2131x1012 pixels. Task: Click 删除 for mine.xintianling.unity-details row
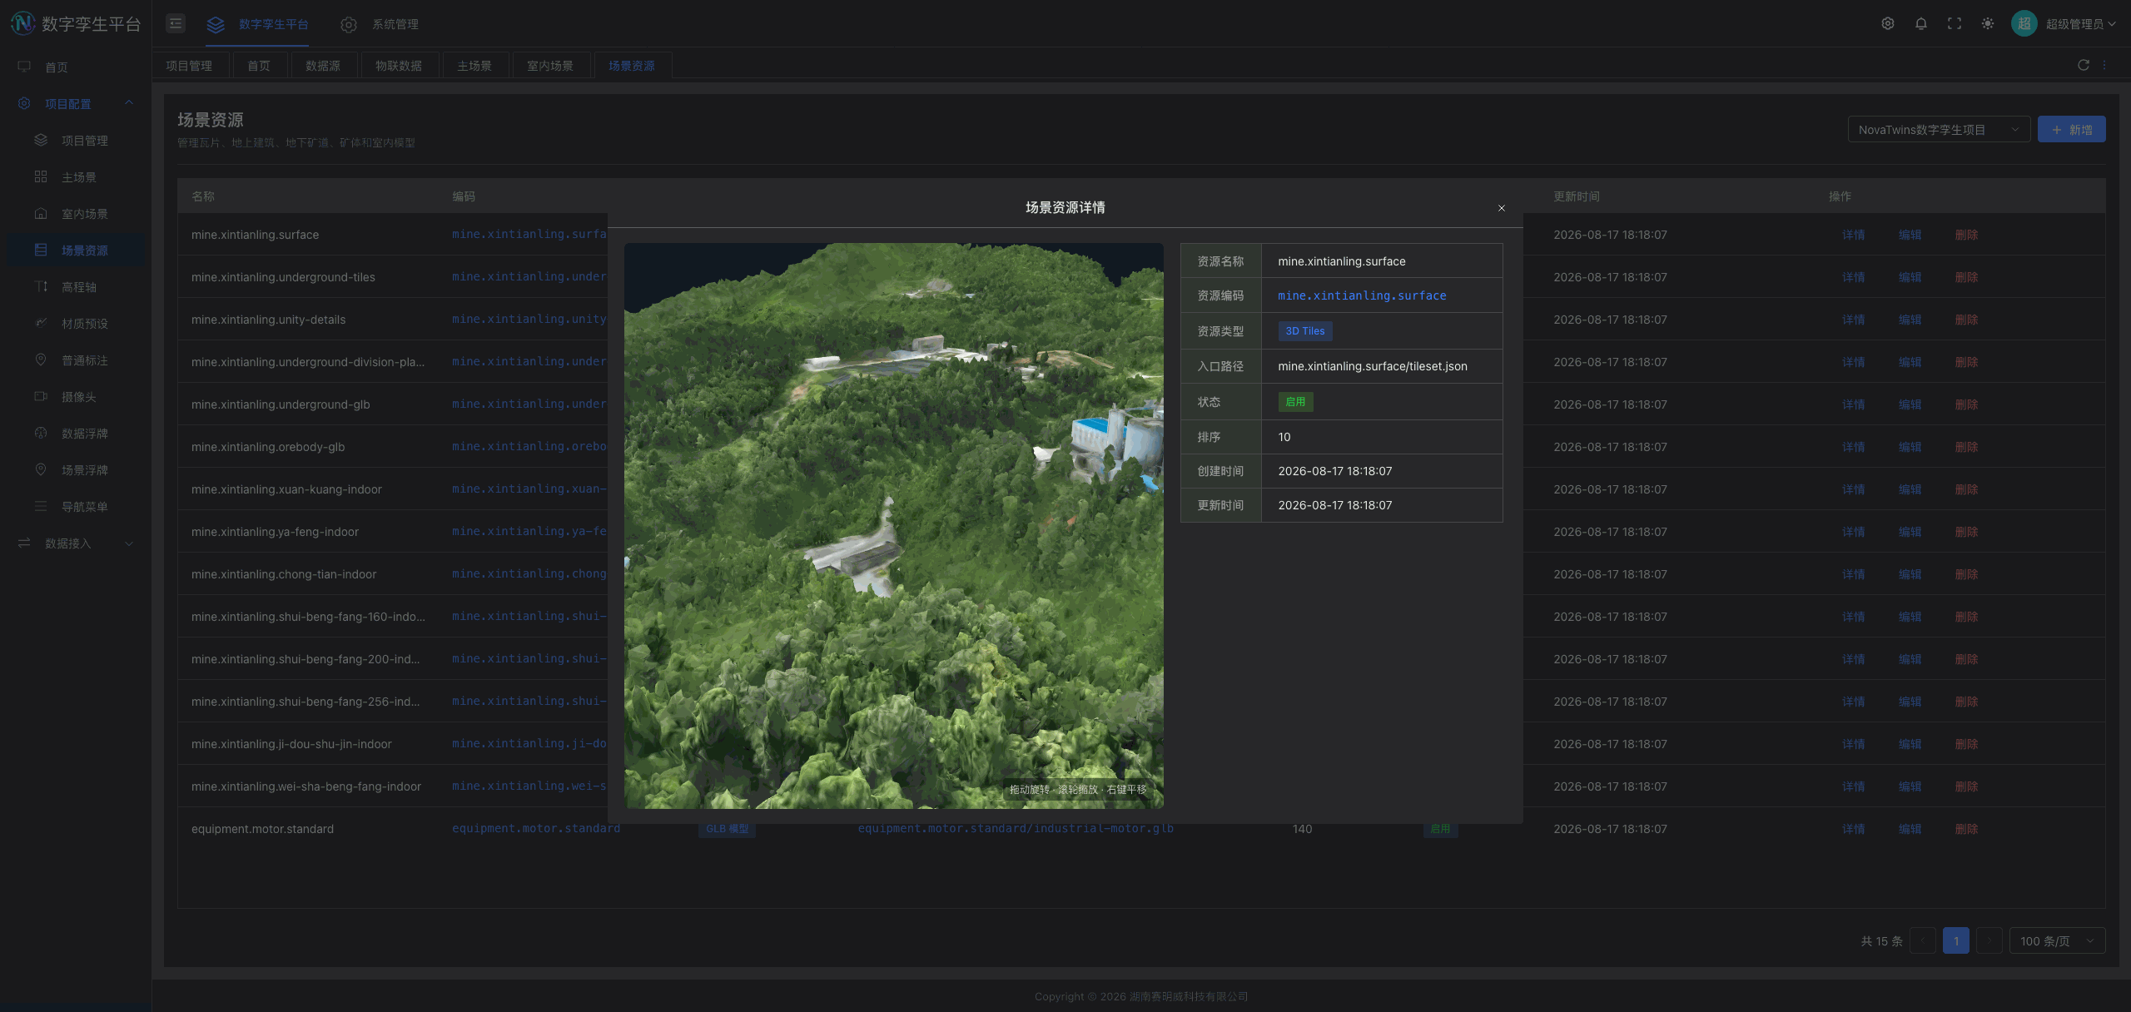tap(1966, 320)
